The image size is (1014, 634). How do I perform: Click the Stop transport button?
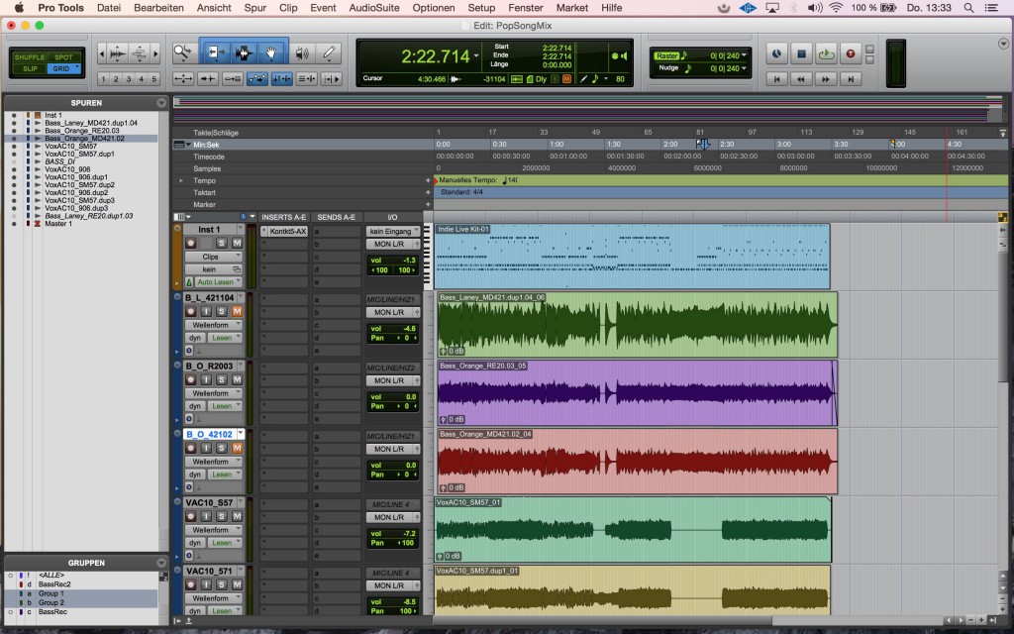click(x=801, y=54)
